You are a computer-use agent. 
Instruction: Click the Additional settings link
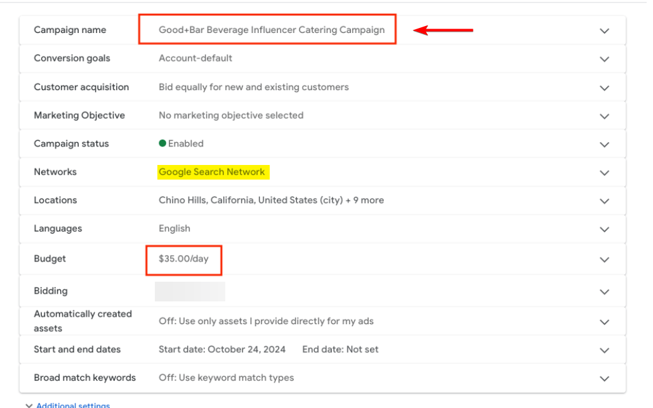point(72,405)
